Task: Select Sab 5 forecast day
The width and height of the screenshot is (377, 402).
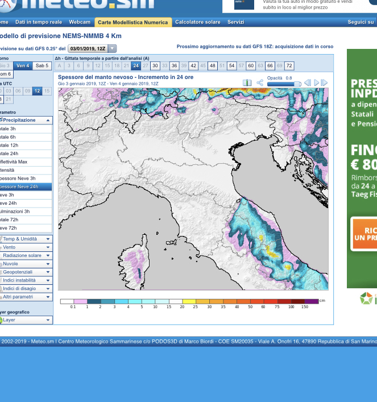Action: 42,66
